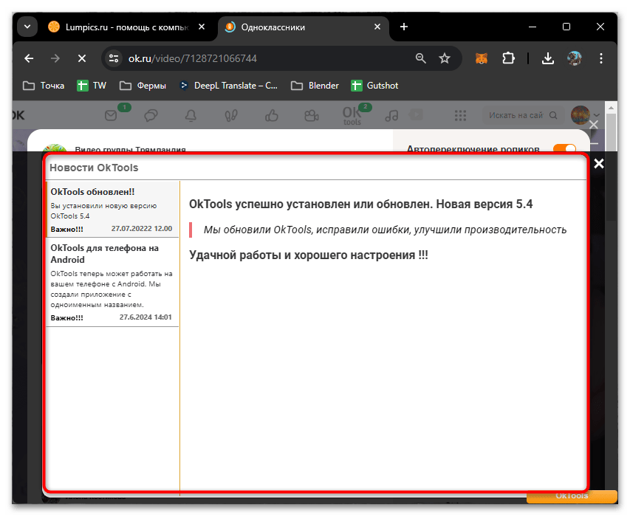
Task: Click the Искать search field
Action: point(517,116)
